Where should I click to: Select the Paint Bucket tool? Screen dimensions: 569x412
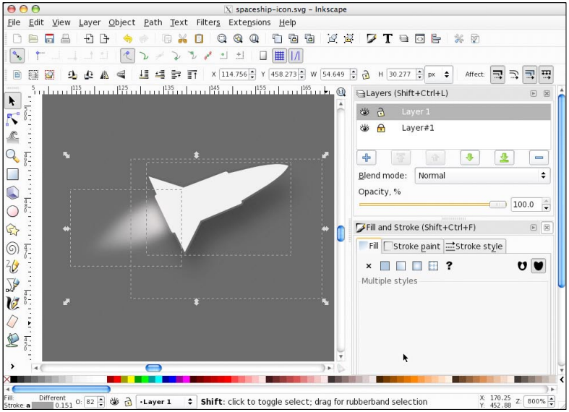13,340
